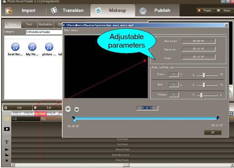Select the 'My He...' music file icon

[32, 47]
